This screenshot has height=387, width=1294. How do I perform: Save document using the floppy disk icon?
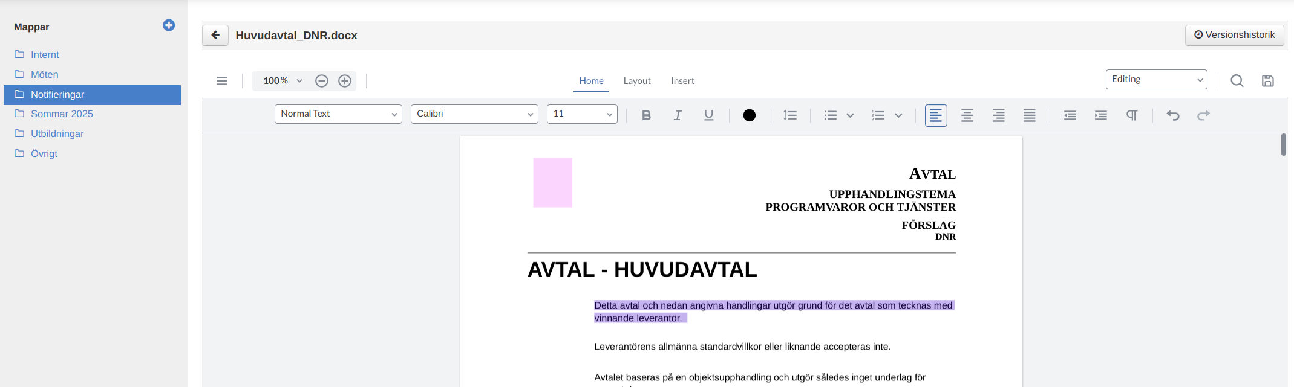[x=1268, y=81]
